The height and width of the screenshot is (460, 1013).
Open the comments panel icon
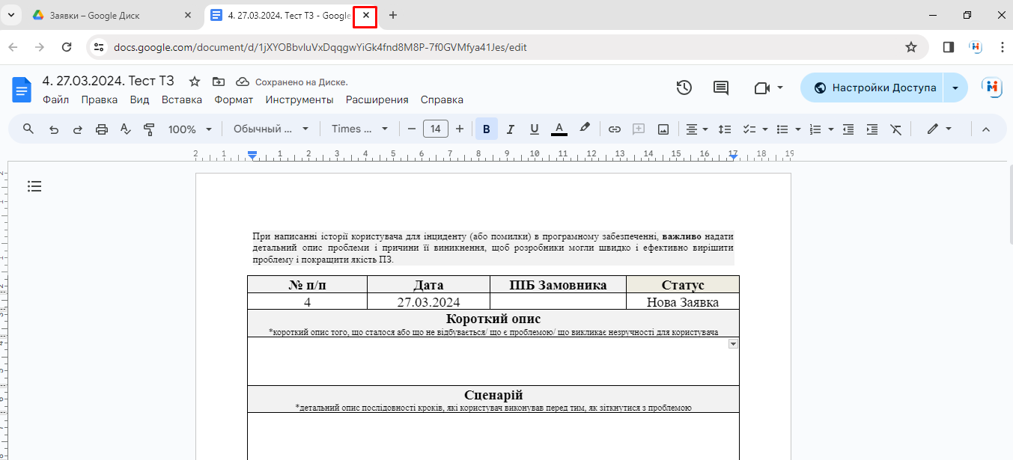pos(721,88)
